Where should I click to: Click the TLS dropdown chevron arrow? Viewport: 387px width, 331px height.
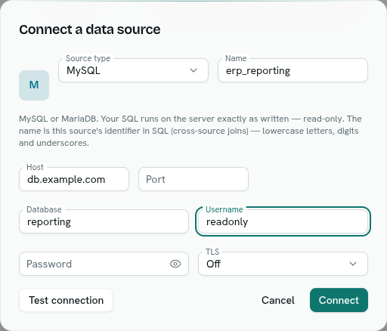click(x=353, y=264)
